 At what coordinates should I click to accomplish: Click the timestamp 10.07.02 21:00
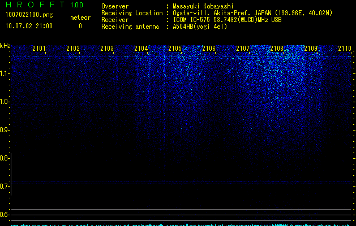tap(29, 26)
